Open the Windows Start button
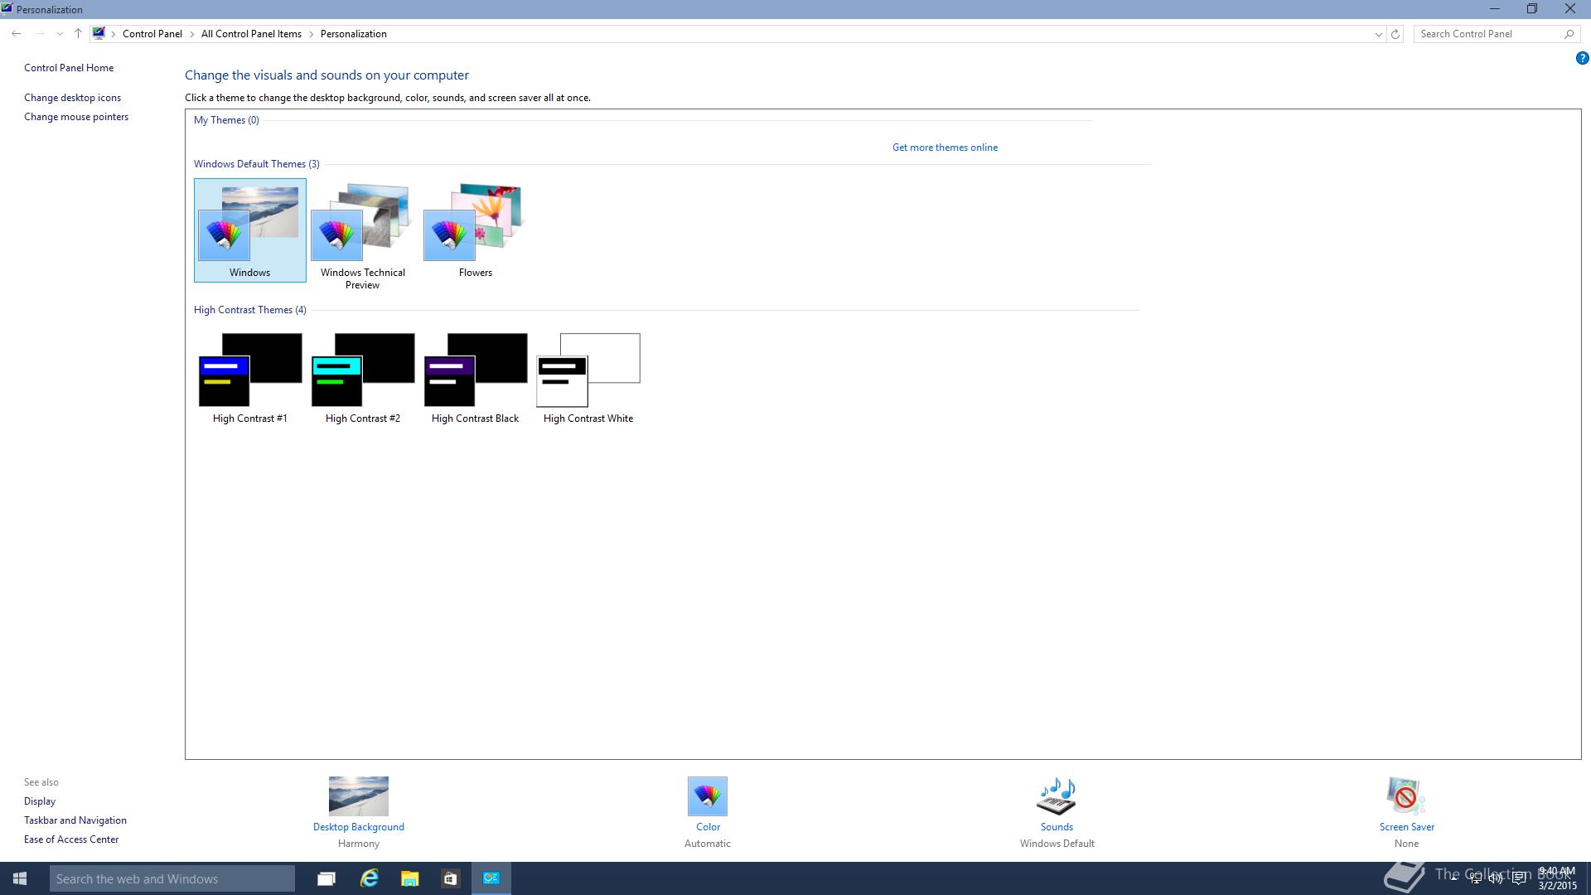 (20, 878)
